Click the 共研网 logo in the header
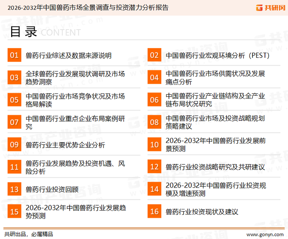288x239 pixels. (271, 8)
